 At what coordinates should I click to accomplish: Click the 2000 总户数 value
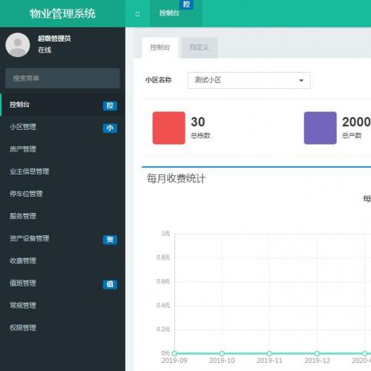pyautogui.click(x=356, y=122)
